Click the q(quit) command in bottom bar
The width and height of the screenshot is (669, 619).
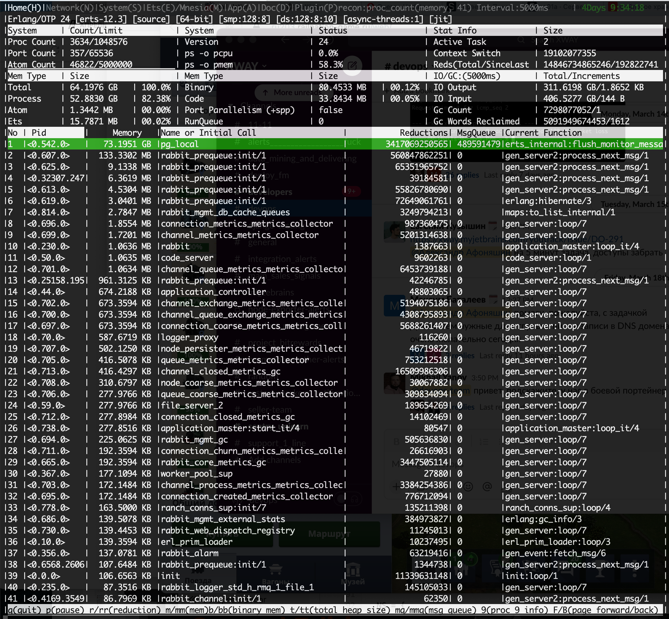(24, 610)
